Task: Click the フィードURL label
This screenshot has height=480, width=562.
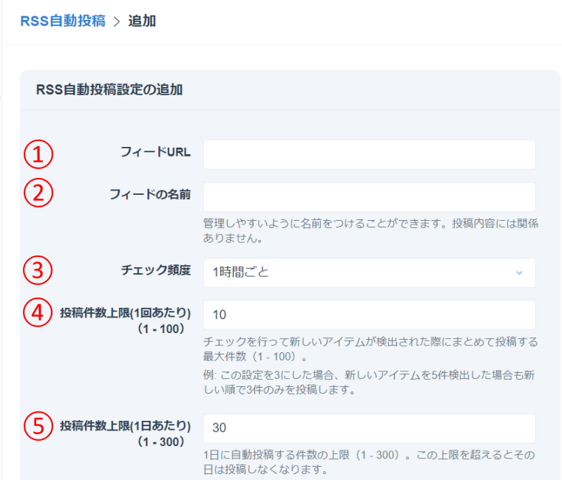Action: [x=155, y=153]
